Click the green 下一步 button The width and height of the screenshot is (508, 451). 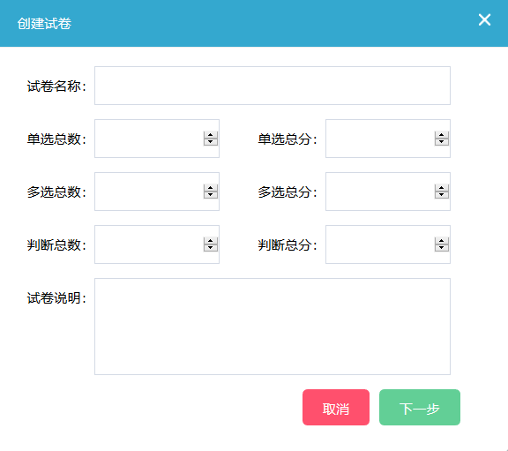(x=420, y=407)
